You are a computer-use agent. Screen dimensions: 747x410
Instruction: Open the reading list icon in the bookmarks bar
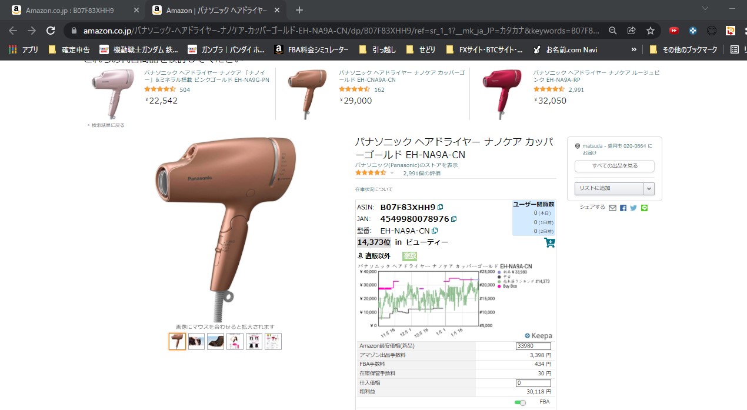coord(735,50)
